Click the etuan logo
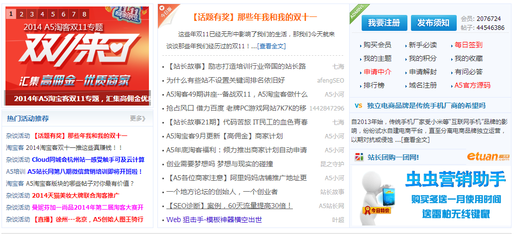This screenshot has width=523, height=234. (488, 157)
